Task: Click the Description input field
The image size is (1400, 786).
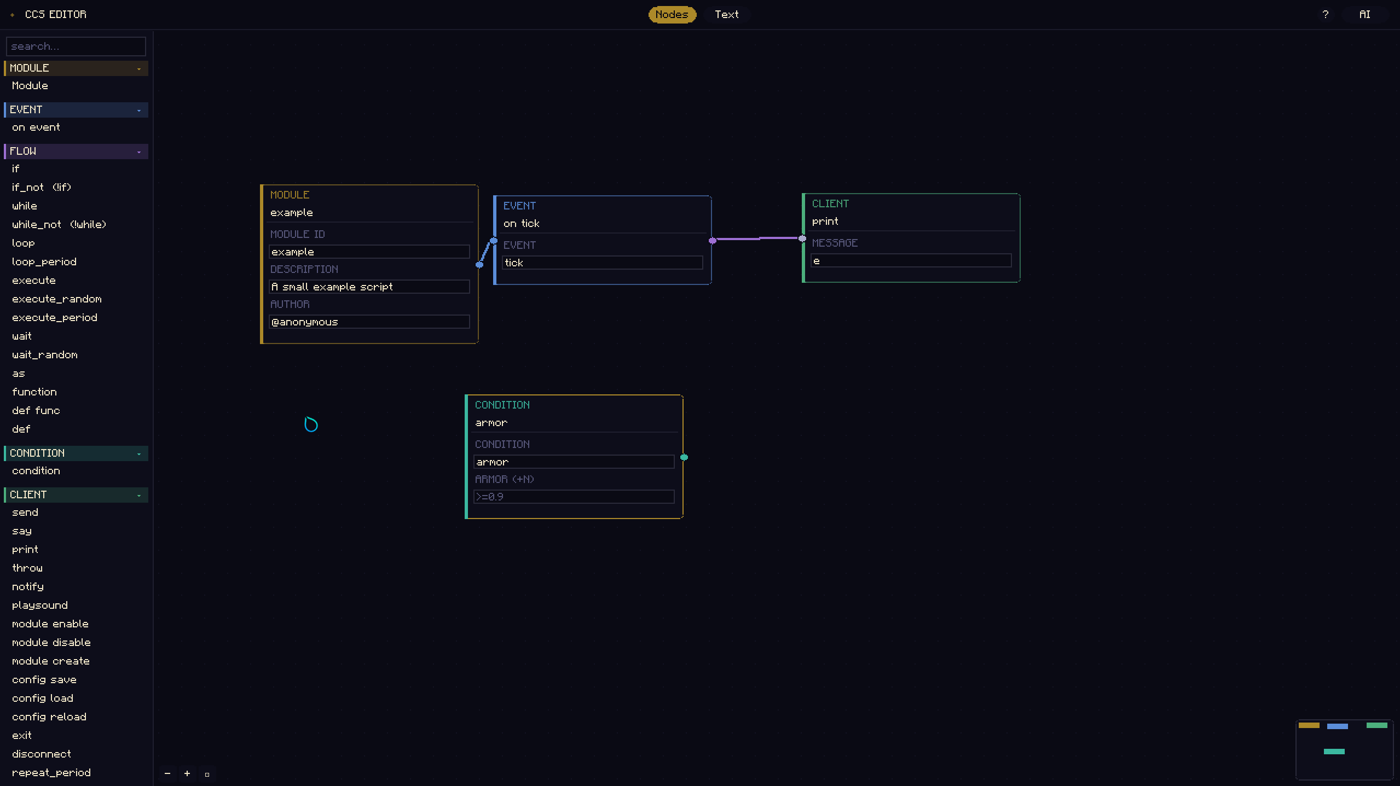Action: pyautogui.click(x=369, y=287)
